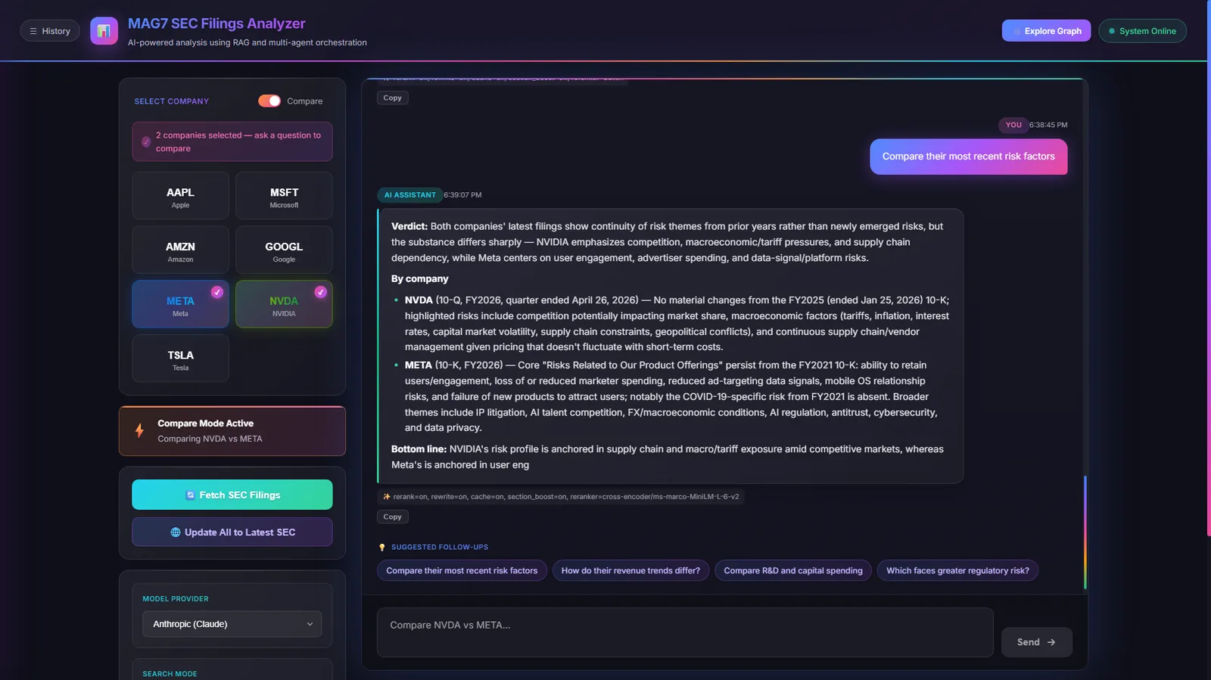Open the Model Provider dropdown
The width and height of the screenshot is (1211, 680).
click(232, 624)
